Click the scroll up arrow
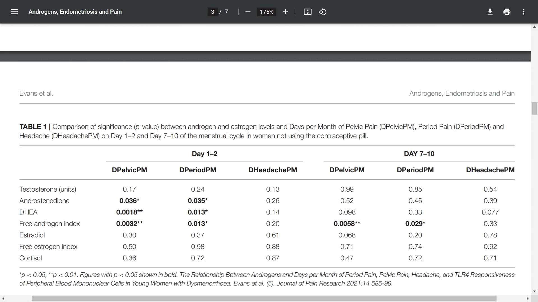 pos(534,27)
